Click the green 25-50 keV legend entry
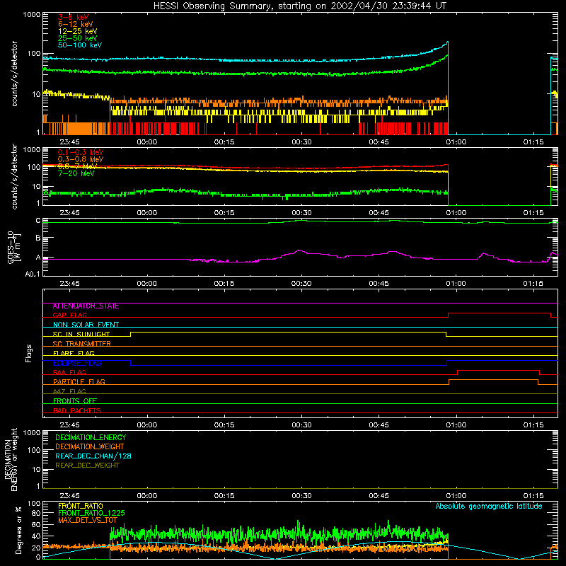The width and height of the screenshot is (566, 566). 77,38
